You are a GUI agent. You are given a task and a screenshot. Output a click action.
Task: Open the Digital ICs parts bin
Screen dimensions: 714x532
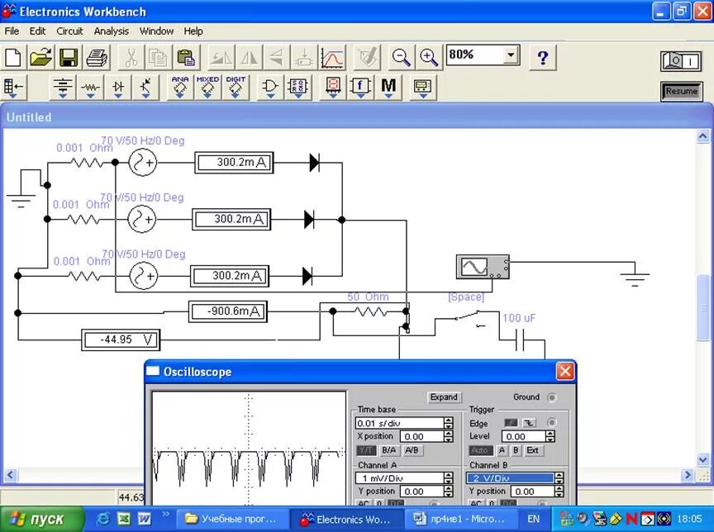[x=236, y=87]
